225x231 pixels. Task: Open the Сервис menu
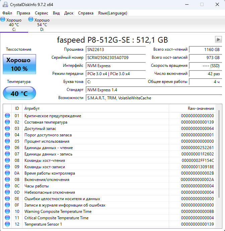pos(42,13)
